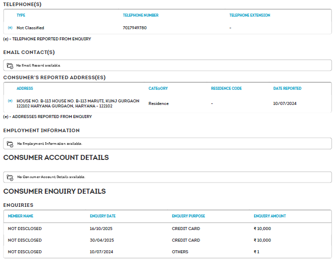This screenshot has height=280, width=335.
Task: Click the folder icon beside No Consumer Account Details
Action: pyautogui.click(x=10, y=177)
